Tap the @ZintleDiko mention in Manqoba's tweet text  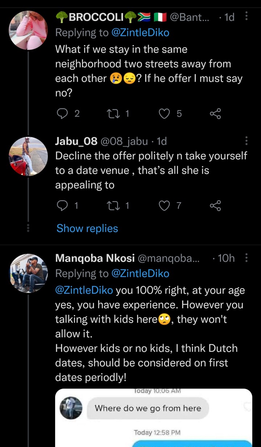click(84, 290)
